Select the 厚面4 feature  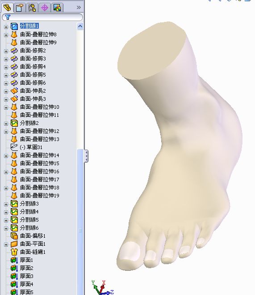pyautogui.click(x=26, y=284)
